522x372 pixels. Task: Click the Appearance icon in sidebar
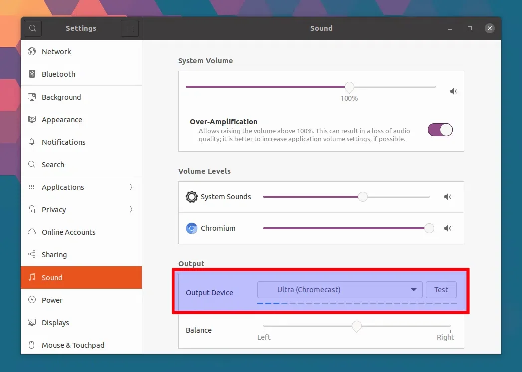[x=32, y=119]
